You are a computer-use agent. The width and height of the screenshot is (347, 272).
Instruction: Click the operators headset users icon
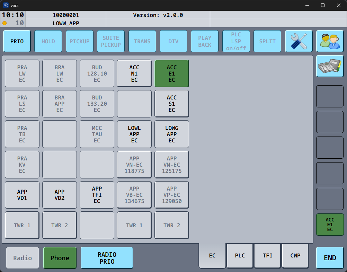coord(330,41)
